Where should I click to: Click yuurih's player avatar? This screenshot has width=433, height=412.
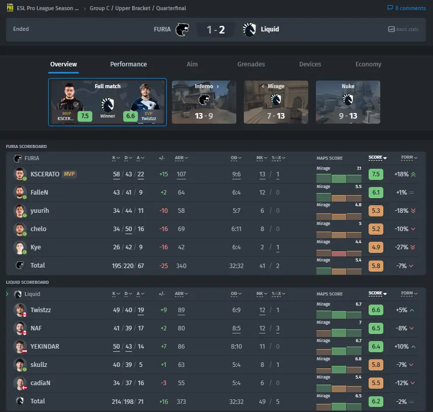pyautogui.click(x=20, y=210)
